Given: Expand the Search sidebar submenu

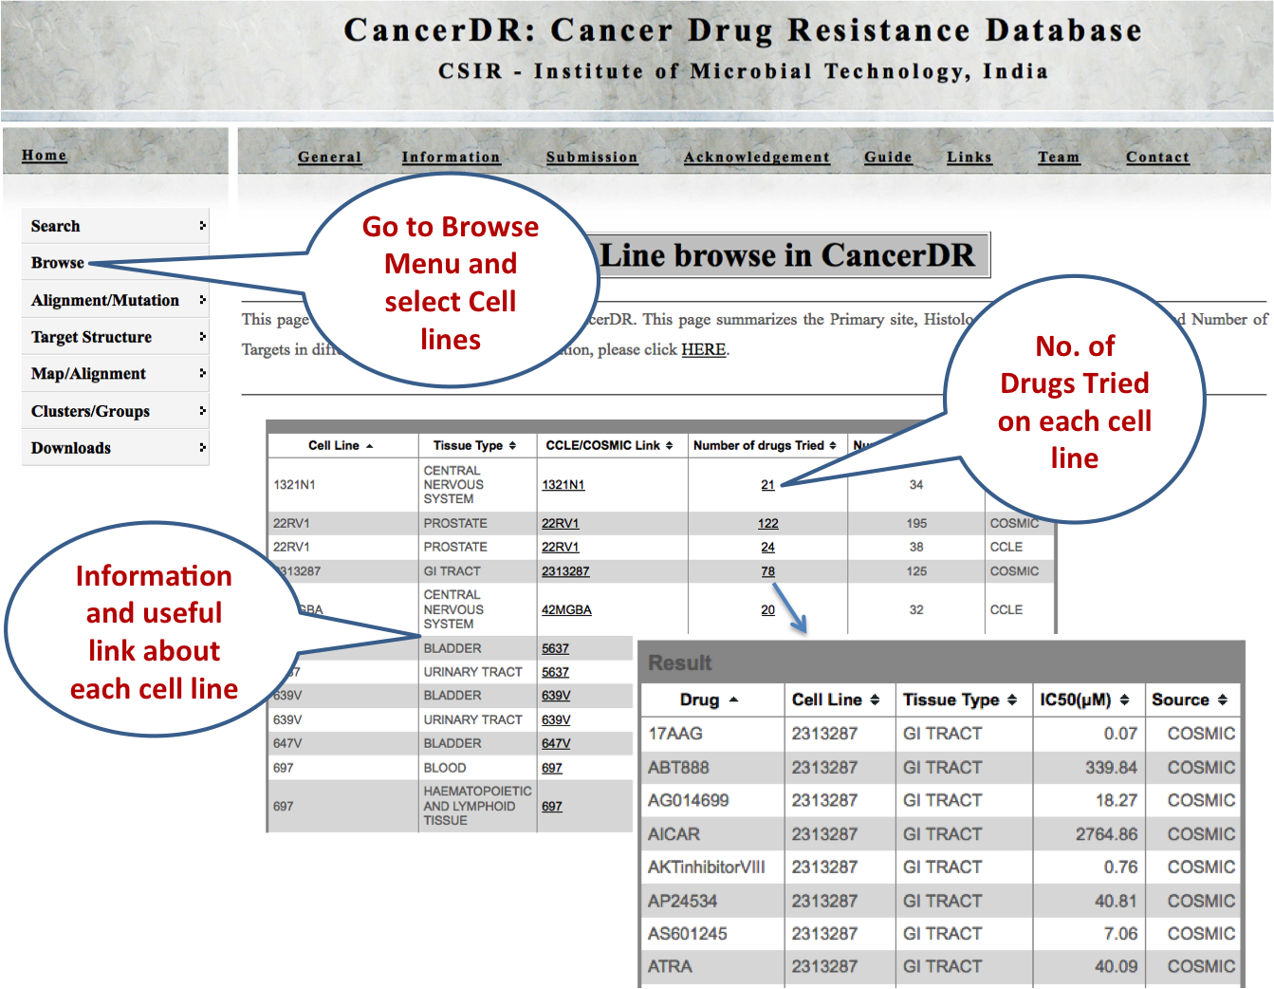Looking at the screenshot, I should [x=202, y=226].
